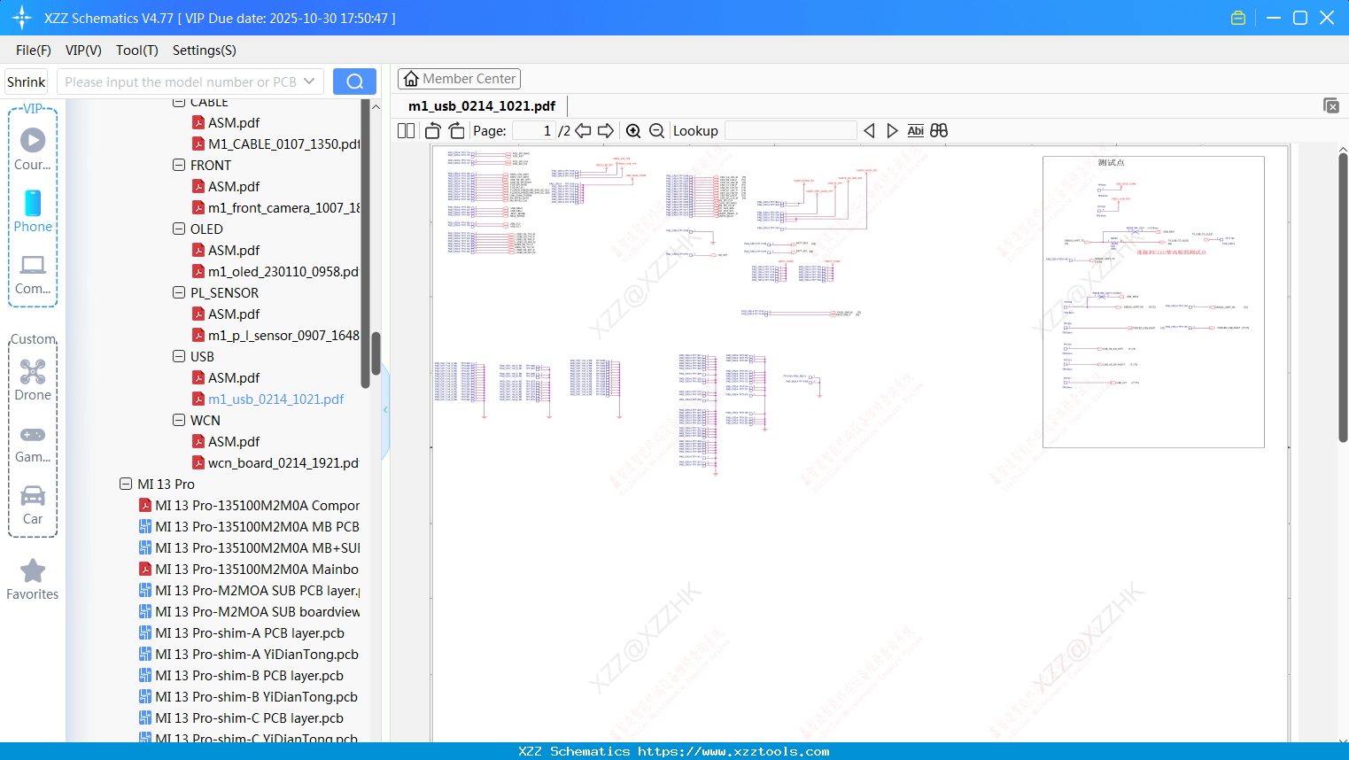
Task: Open the File(F) menu
Action: [x=34, y=50]
